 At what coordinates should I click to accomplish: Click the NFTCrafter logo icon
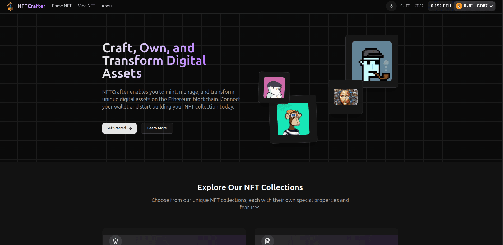coord(10,6)
